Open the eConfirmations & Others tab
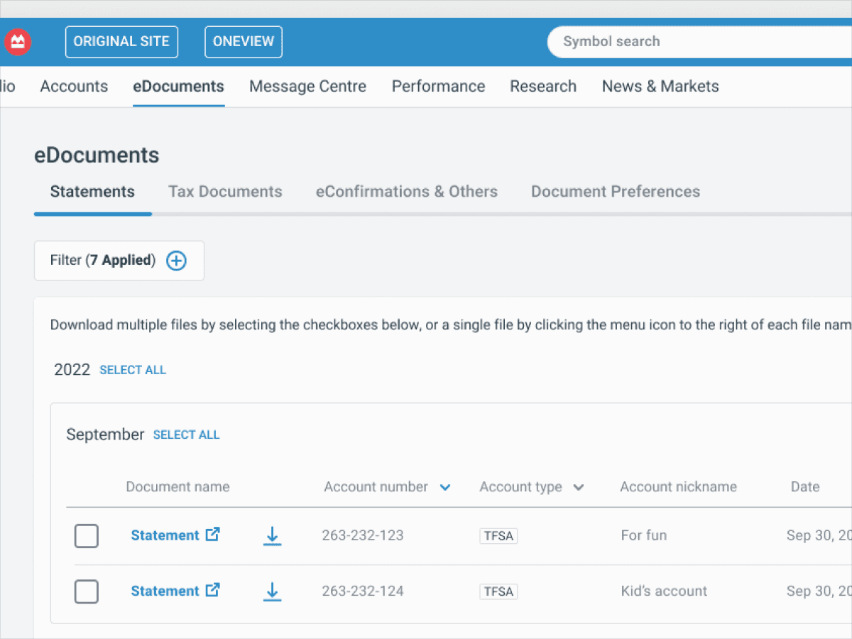This screenshot has width=852, height=639. [406, 192]
